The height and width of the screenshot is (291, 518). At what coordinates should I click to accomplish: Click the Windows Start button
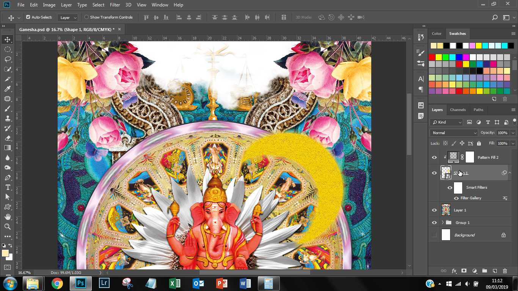9,283
